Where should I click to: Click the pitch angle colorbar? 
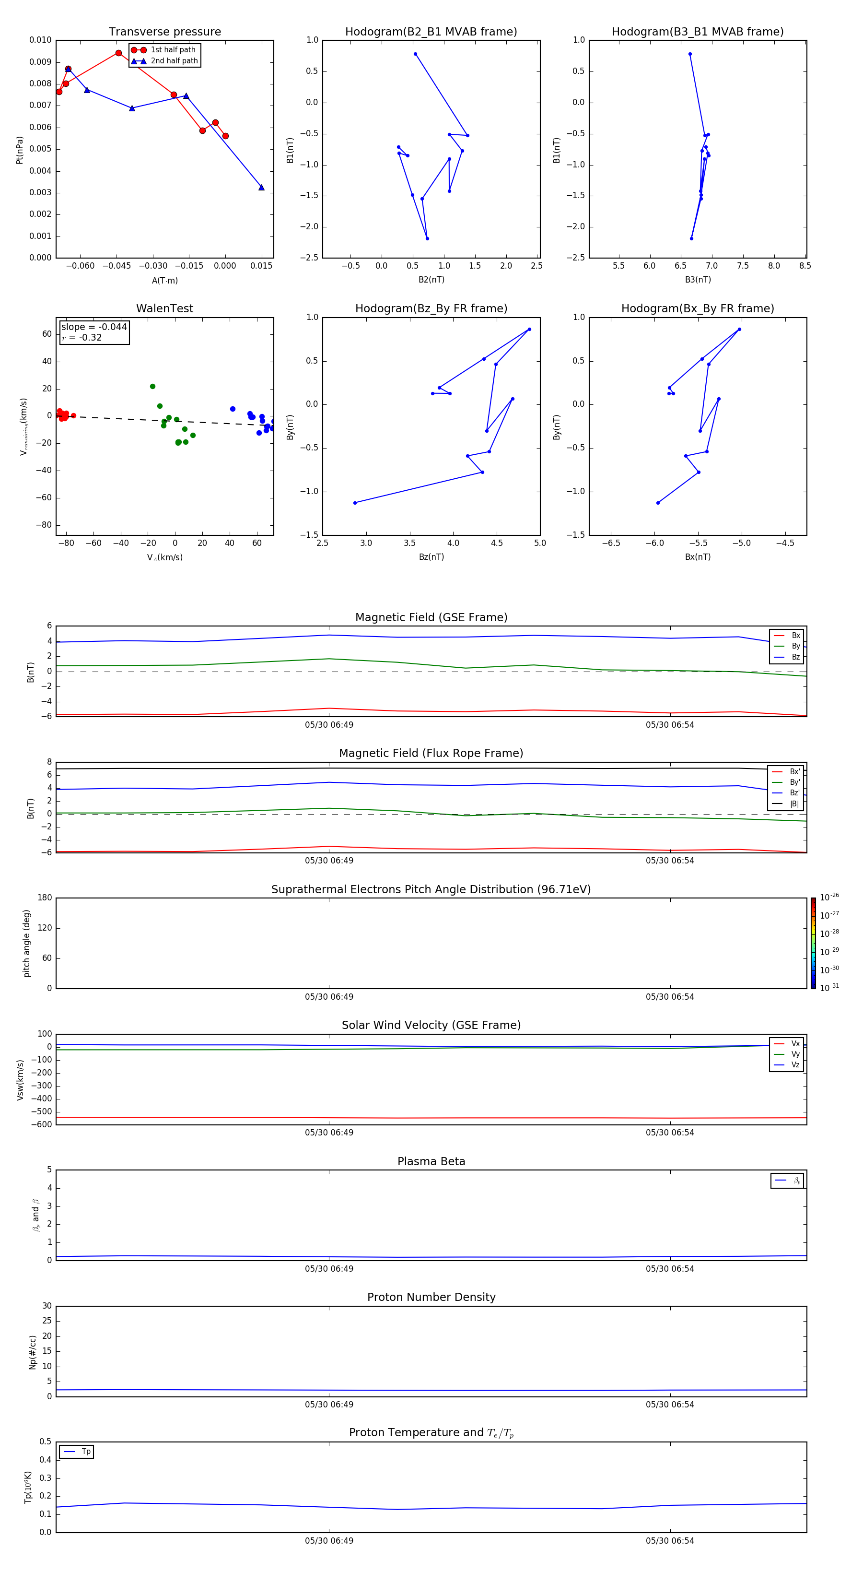coord(813,943)
